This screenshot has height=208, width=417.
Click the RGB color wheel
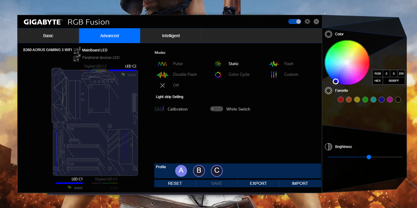pyautogui.click(x=347, y=62)
